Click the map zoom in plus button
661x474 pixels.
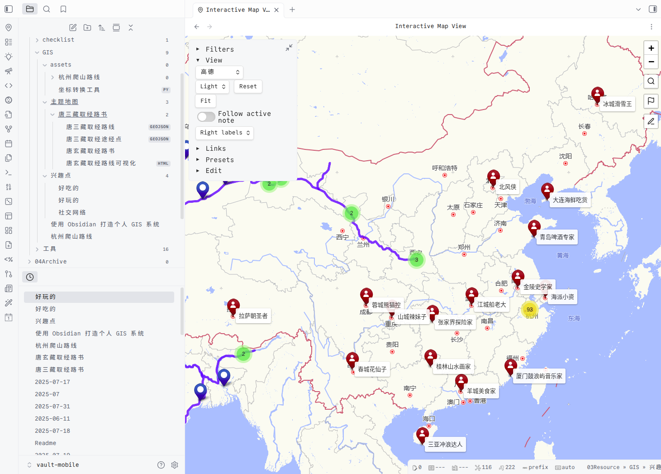click(651, 48)
